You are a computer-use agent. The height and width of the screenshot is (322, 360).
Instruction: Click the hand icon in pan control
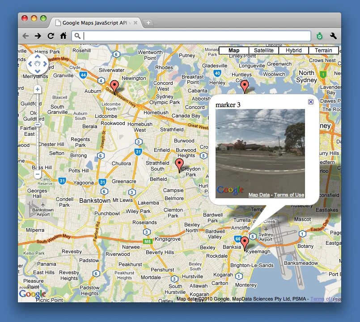pos(38,64)
